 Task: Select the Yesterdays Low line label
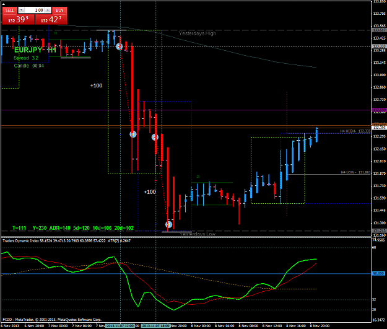tap(198, 234)
